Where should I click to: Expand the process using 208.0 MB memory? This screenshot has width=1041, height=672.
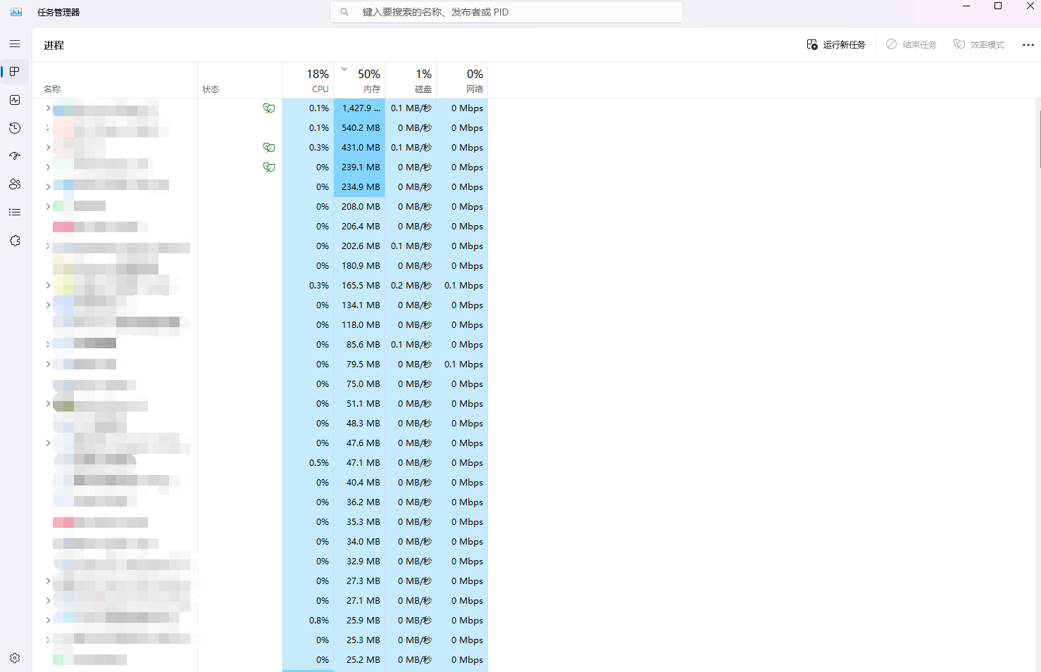click(48, 207)
